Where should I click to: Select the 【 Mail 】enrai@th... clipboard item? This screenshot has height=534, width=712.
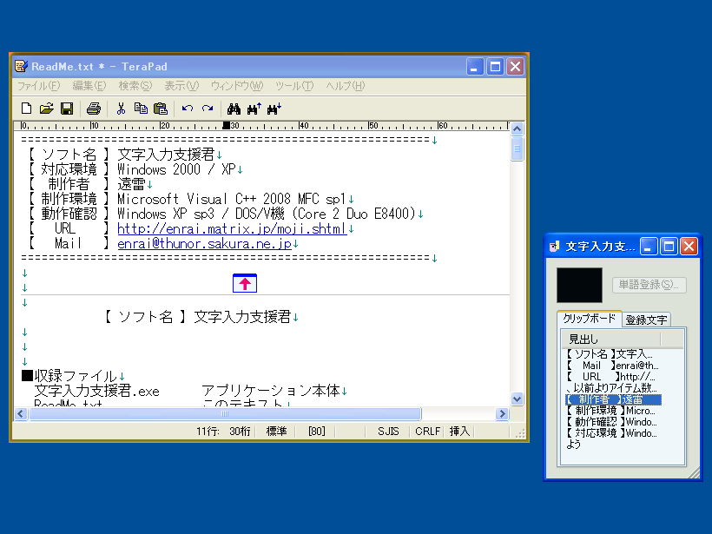611,366
